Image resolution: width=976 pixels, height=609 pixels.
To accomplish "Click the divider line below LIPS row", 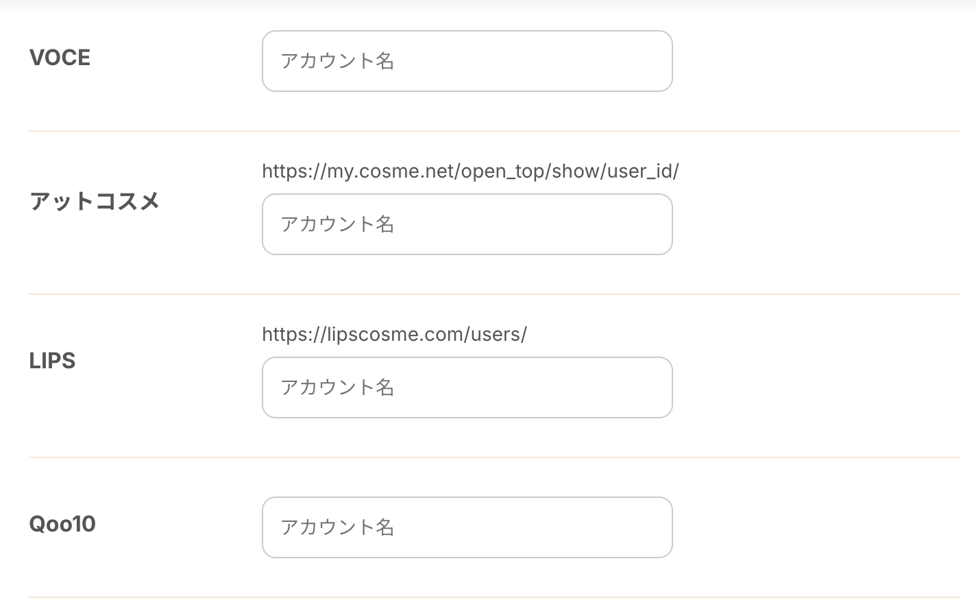I will (493, 457).
